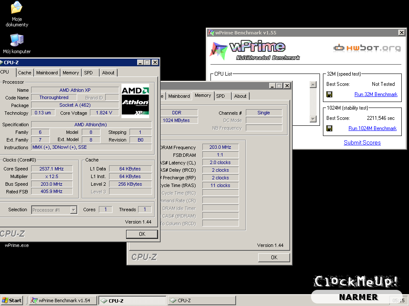The image size is (409, 306).
Task: Click the save floppy icon for 32M test
Action: tap(329, 94)
